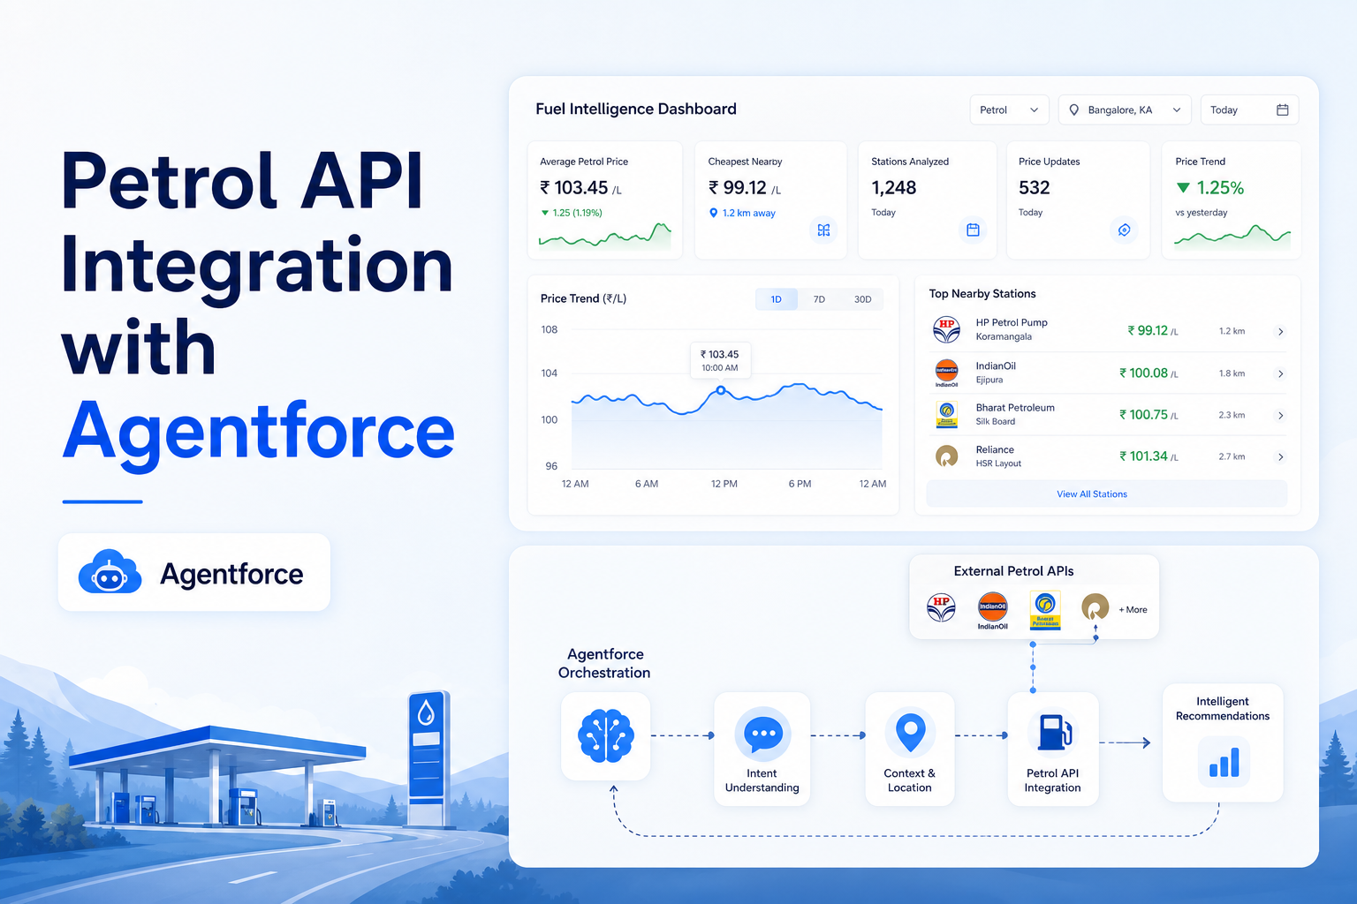Click the Intelligent Recommendations bar chart icon
The width and height of the screenshot is (1357, 904).
pyautogui.click(x=1224, y=762)
